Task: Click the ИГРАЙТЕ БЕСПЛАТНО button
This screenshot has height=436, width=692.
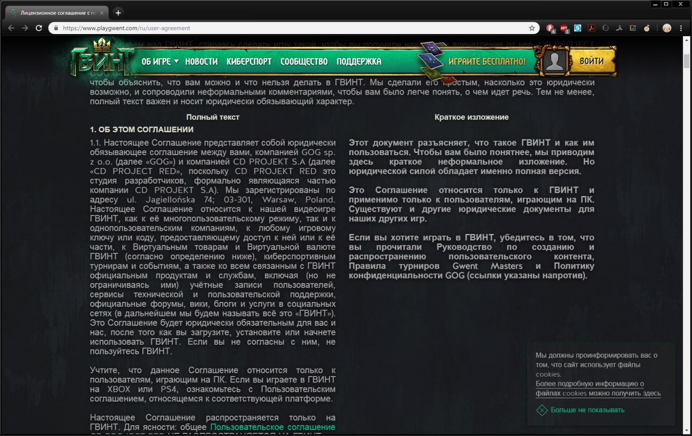Action: [487, 62]
